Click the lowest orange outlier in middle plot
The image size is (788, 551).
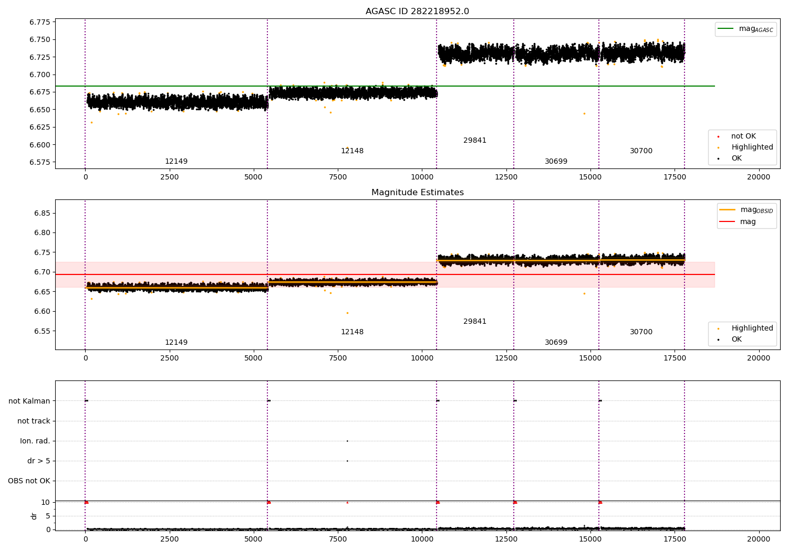[347, 313]
